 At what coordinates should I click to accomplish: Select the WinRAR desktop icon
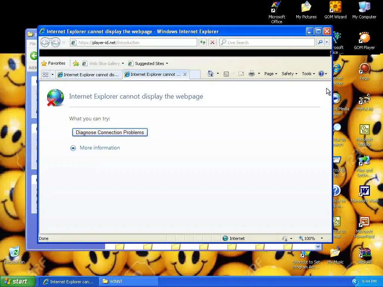[x=364, y=256]
